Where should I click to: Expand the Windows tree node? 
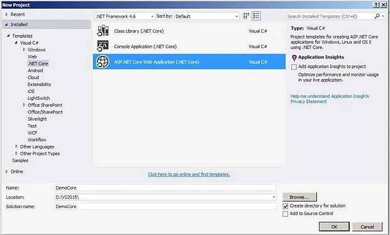24,50
